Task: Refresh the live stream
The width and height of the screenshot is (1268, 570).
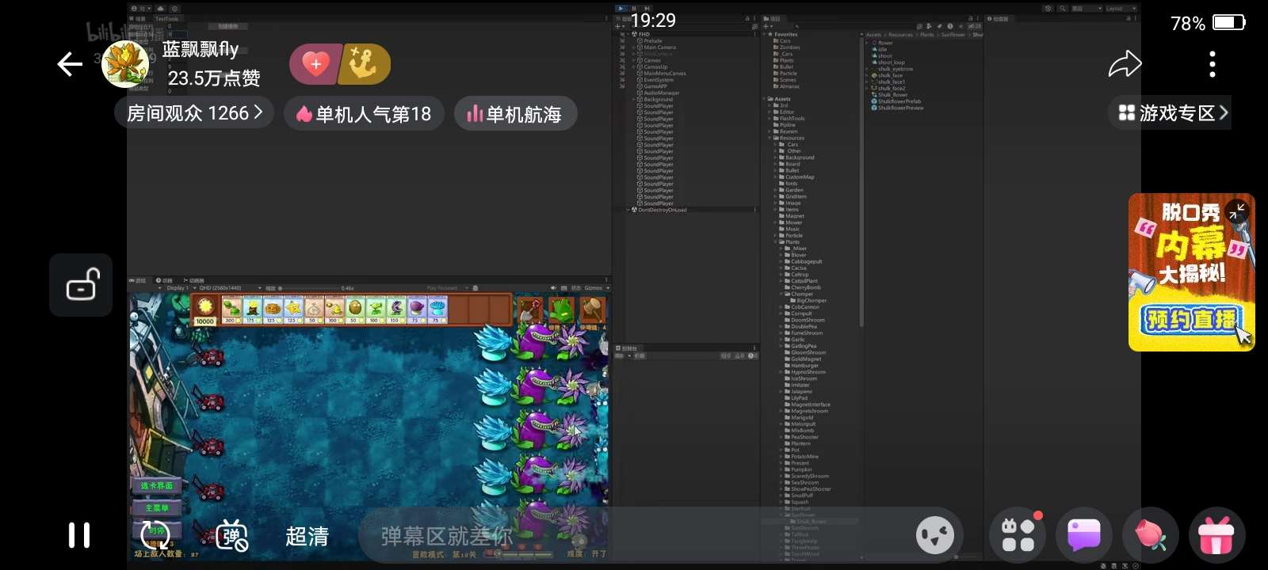Action: coord(155,536)
